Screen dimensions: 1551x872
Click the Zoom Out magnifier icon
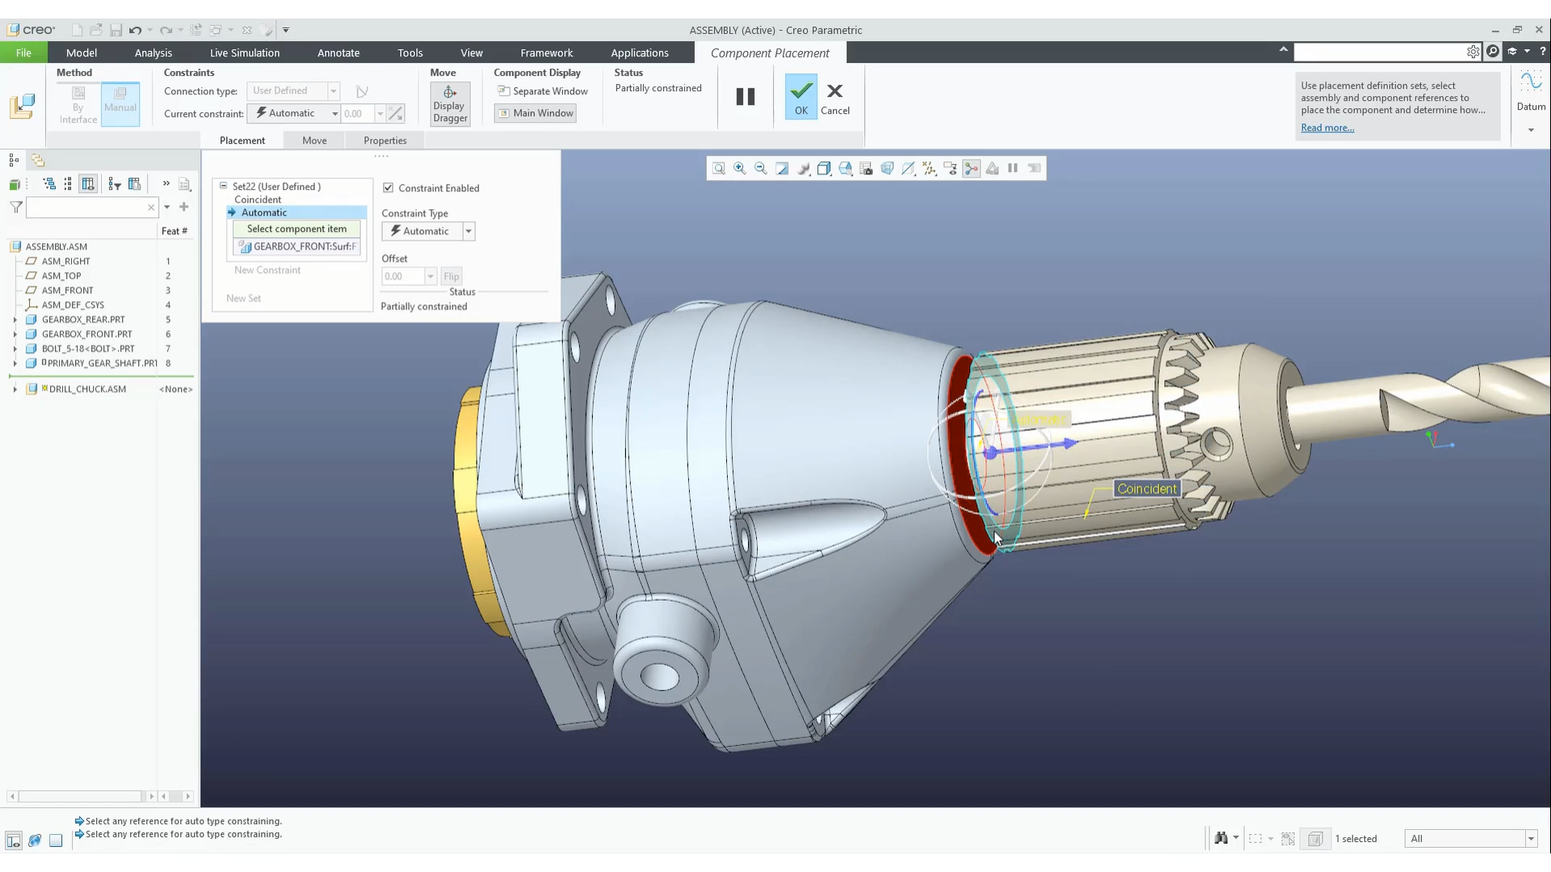point(760,168)
